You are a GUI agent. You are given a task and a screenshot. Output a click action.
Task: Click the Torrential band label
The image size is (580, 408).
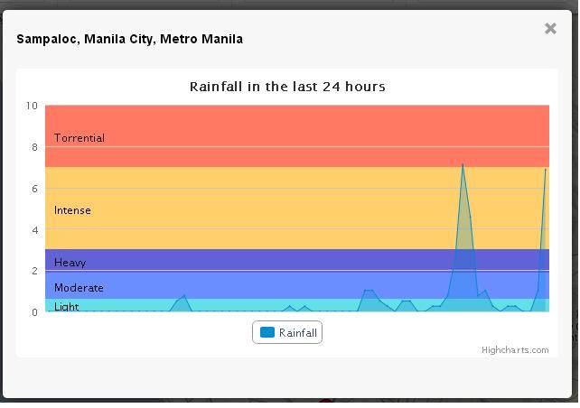click(80, 138)
